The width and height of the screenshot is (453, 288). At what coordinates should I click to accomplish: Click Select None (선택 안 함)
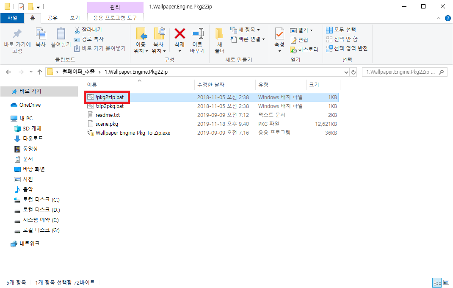[342, 39]
